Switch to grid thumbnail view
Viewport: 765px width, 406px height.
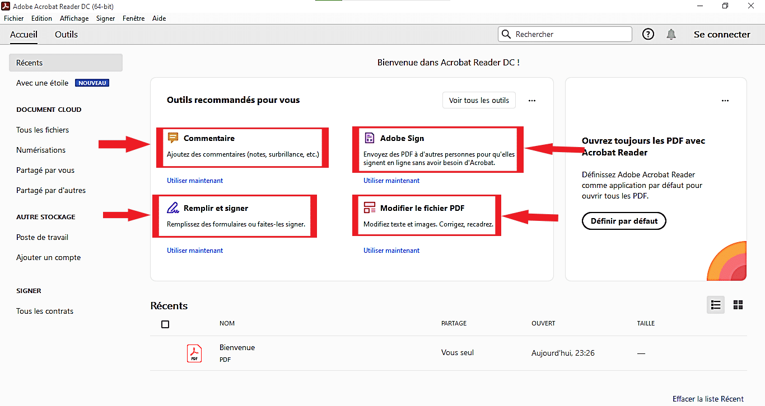point(738,305)
